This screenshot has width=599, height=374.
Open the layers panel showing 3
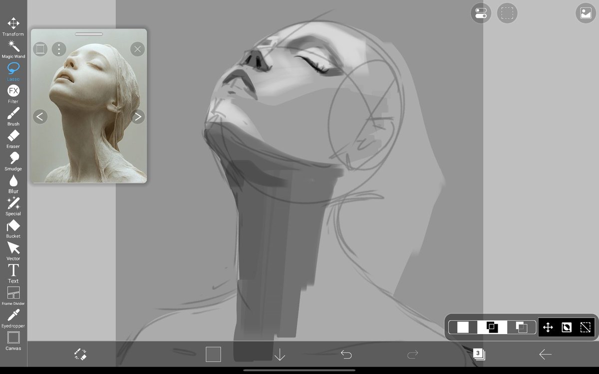point(479,355)
